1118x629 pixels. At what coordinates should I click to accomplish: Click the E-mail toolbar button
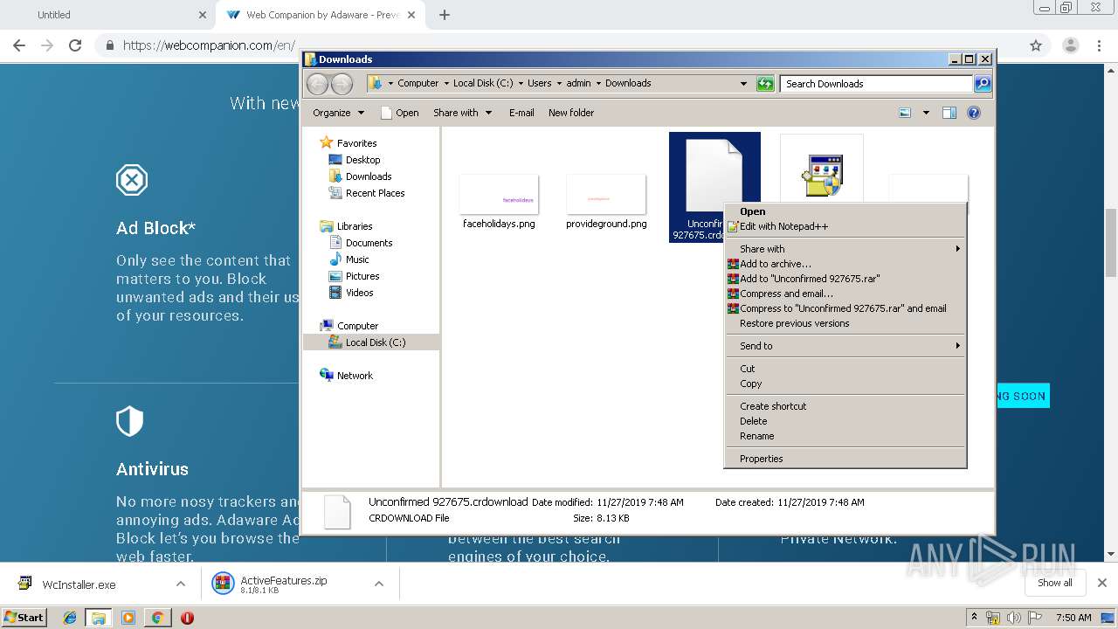tap(521, 113)
